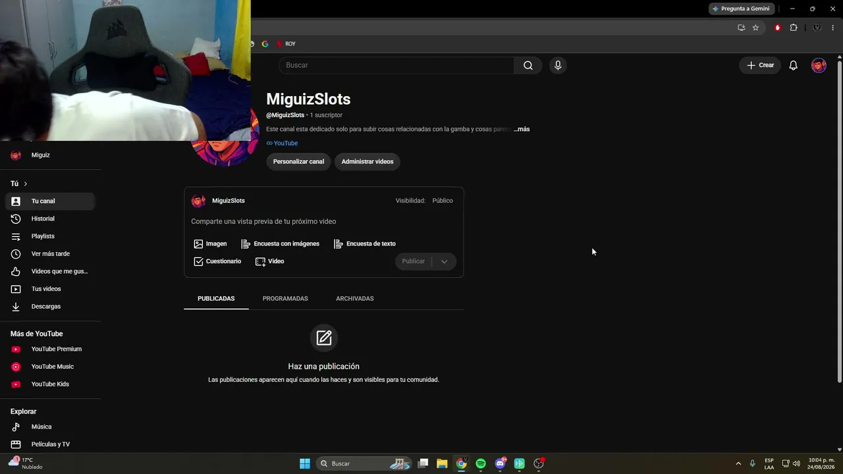Open File Explorer from the taskbar
The image size is (843, 474).
click(442, 463)
